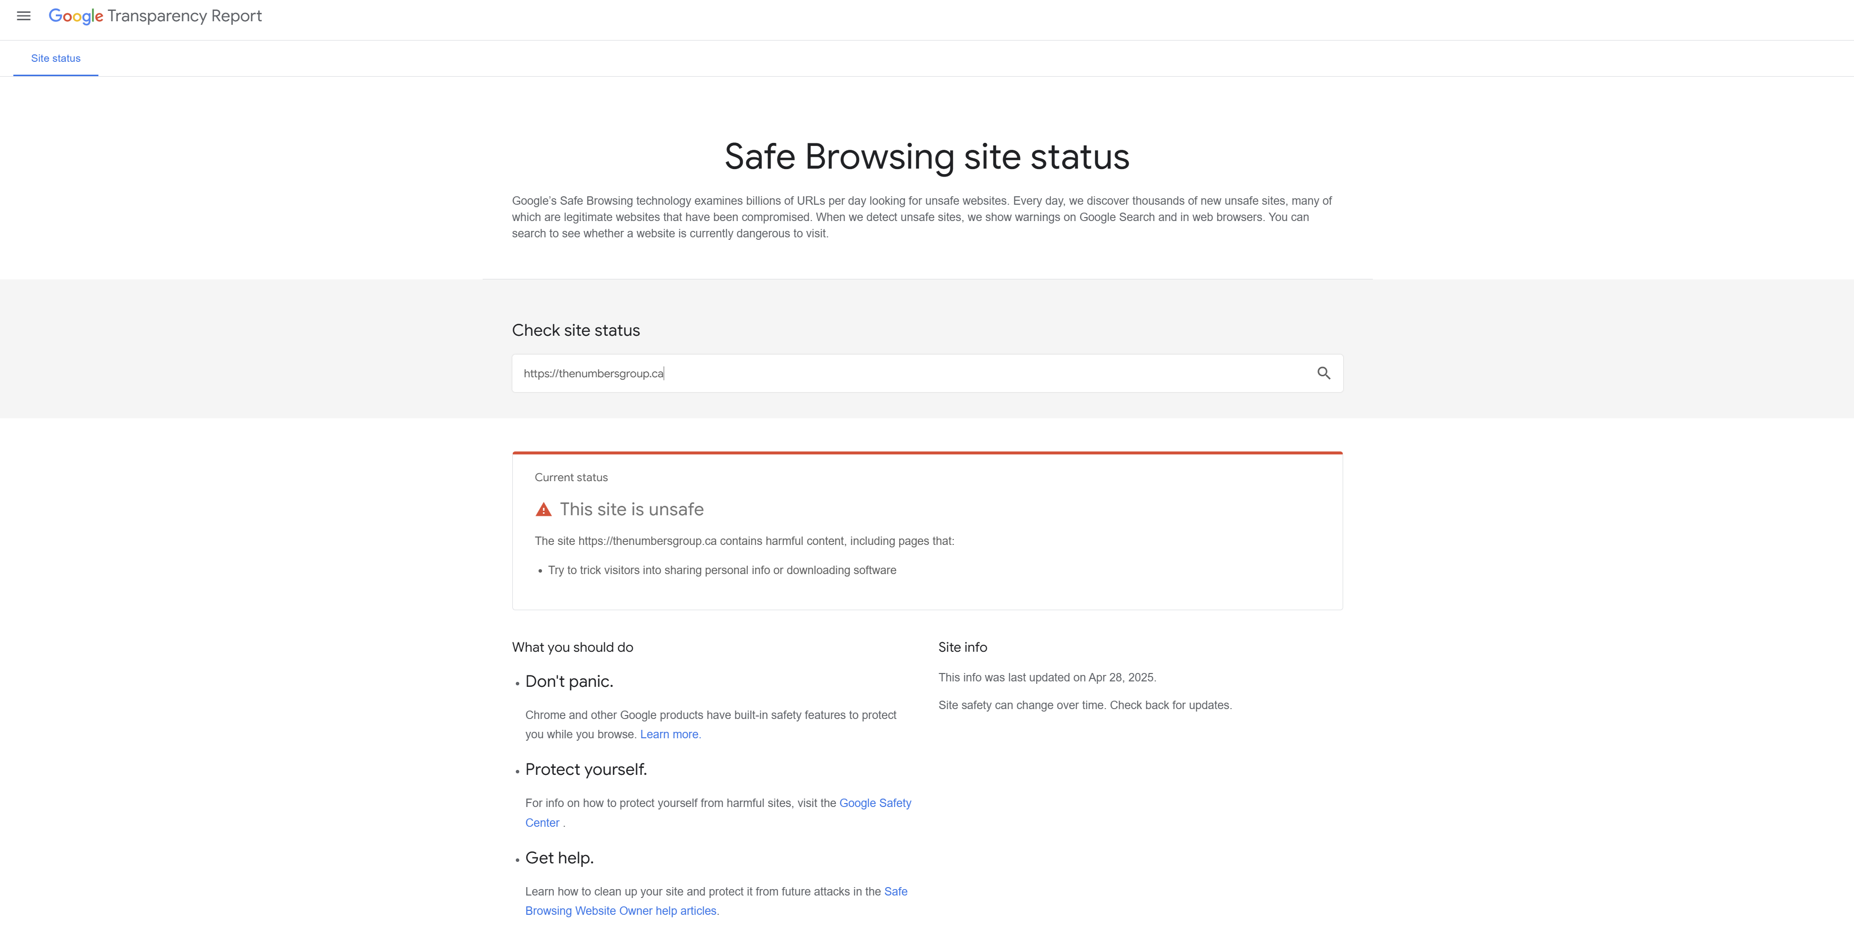Click the Transparency Report title
This screenshot has width=1854, height=941.
185,16
